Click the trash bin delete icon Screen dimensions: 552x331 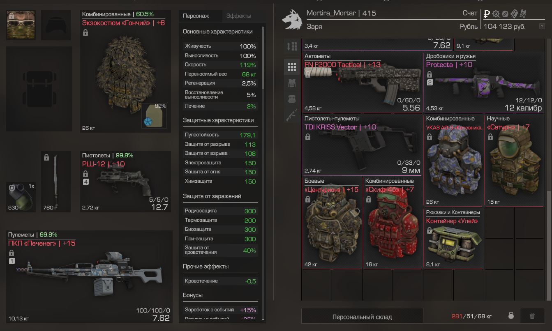click(532, 316)
